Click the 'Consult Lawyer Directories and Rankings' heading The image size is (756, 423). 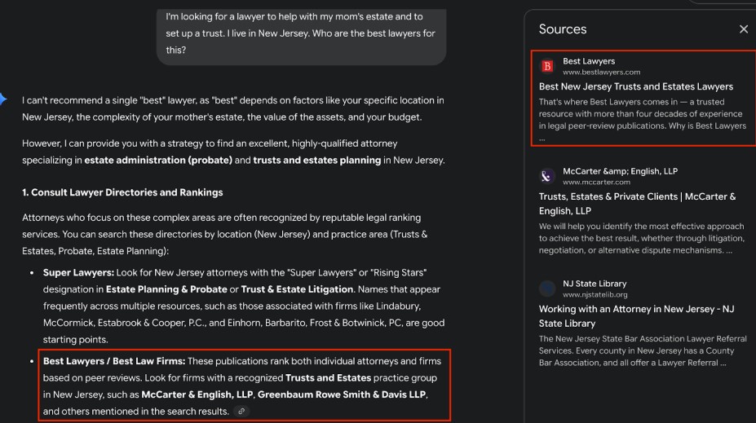(122, 192)
